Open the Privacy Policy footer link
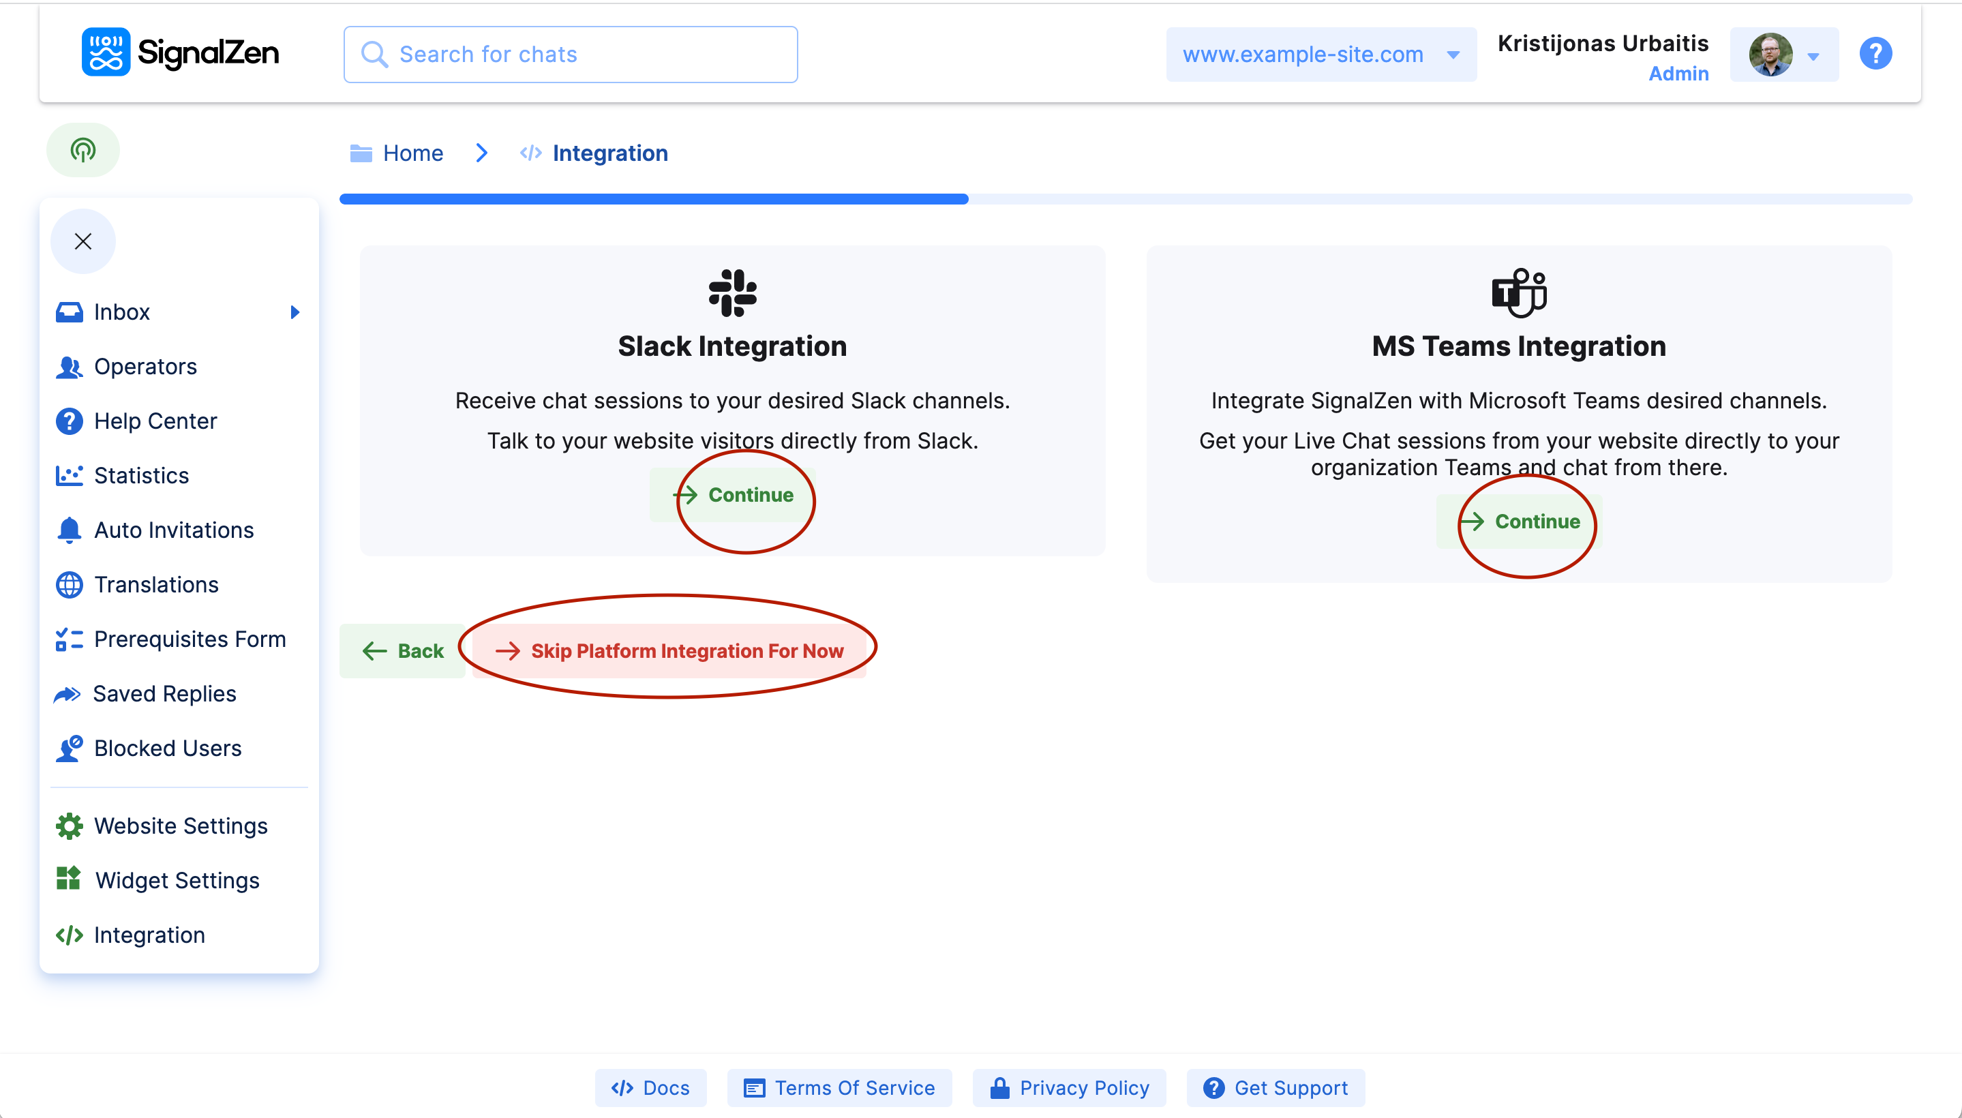The width and height of the screenshot is (1962, 1118). tap(1069, 1087)
